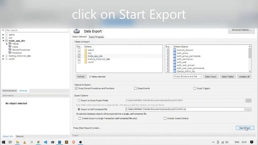Enable the Dump Events checkbox
258x145 pixels.
pyautogui.click(x=135, y=88)
